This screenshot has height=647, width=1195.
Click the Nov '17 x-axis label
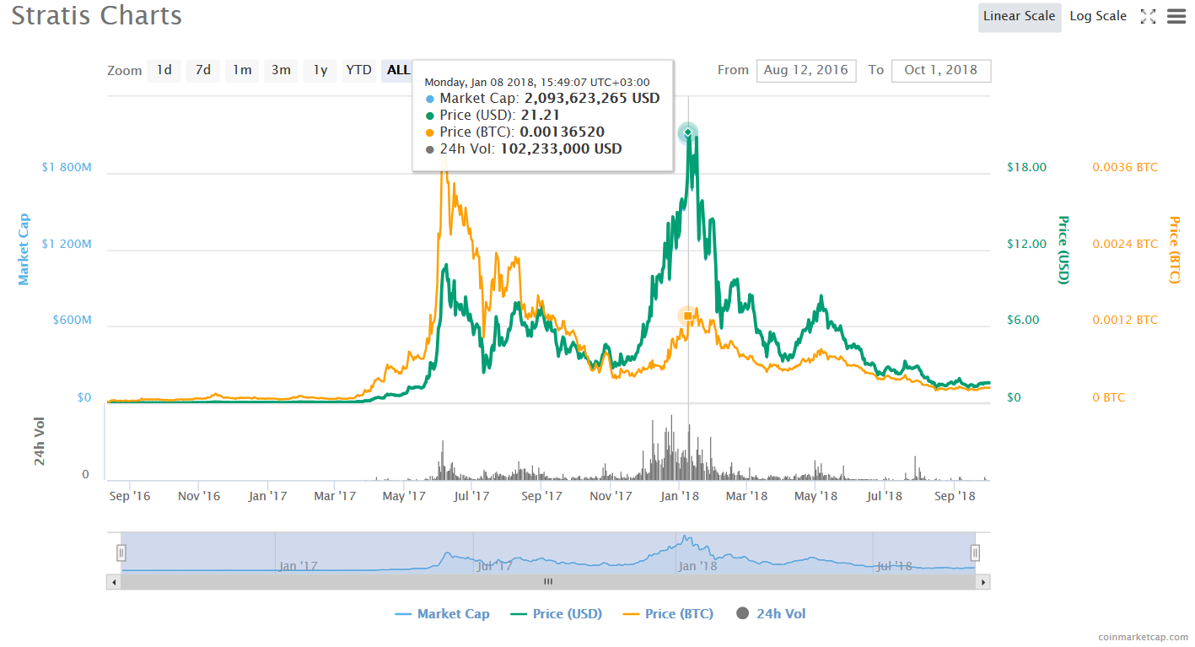(x=611, y=496)
